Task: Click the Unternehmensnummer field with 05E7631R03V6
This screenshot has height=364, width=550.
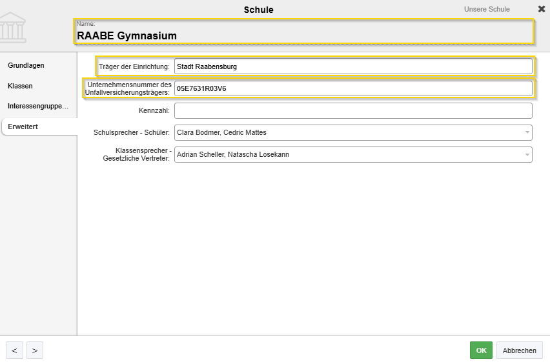Action: [x=353, y=88]
